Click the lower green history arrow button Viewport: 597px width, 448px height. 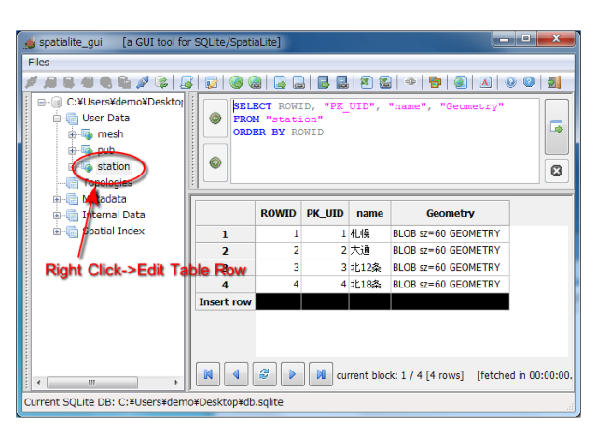215,162
